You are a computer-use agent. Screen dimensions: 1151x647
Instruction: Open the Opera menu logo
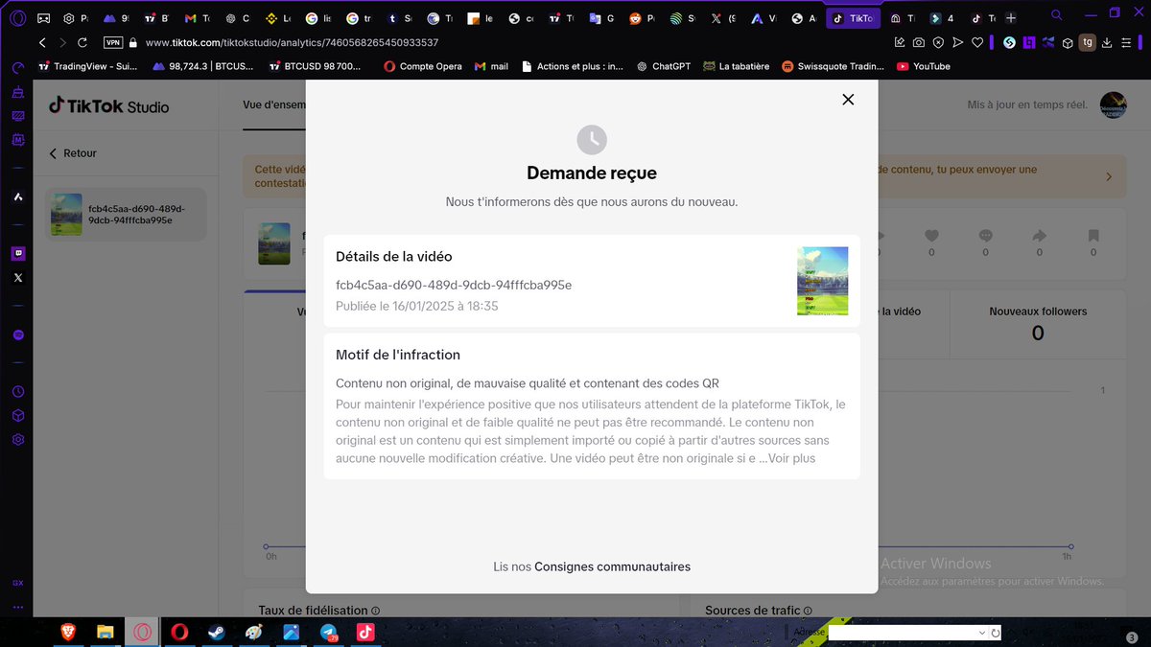[x=17, y=18]
